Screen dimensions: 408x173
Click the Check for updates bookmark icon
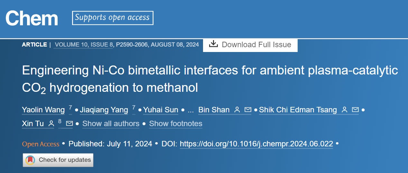coord(30,160)
